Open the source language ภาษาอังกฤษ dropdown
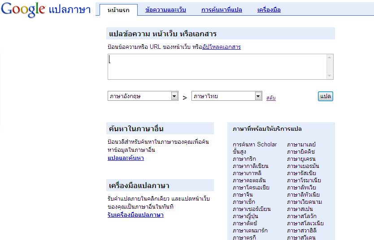 click(143, 96)
